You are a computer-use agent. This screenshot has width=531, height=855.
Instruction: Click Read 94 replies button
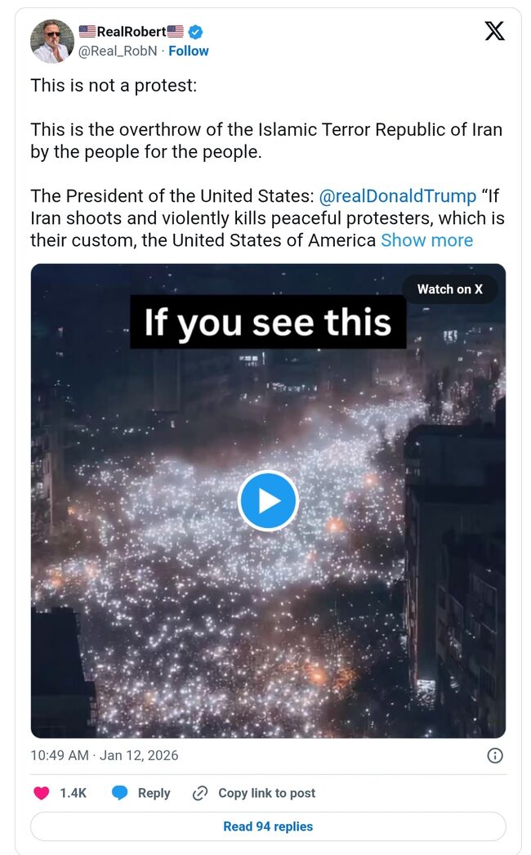(x=268, y=826)
